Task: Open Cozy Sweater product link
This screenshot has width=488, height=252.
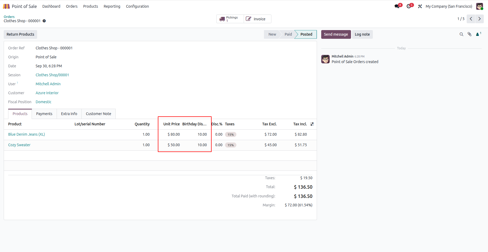Action: coord(19,145)
